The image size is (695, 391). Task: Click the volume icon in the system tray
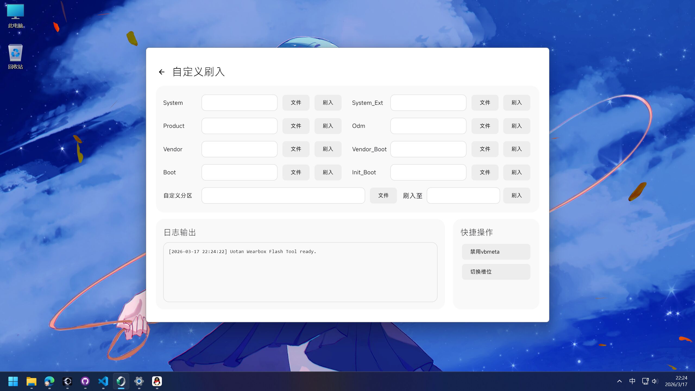point(655,381)
